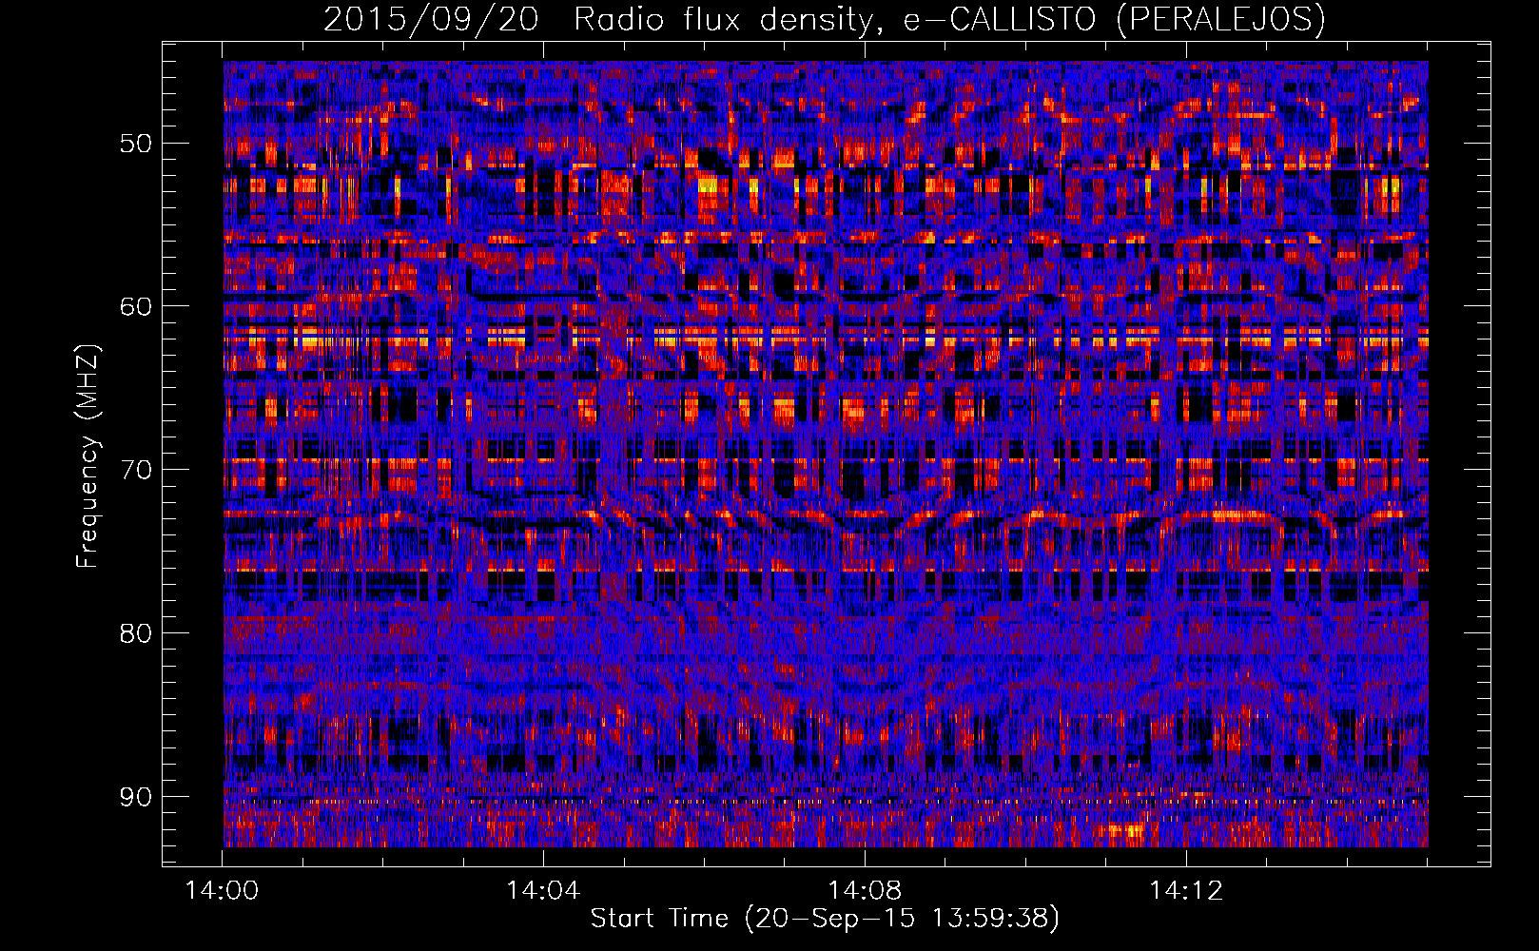Click the 70 frequency tick label

pos(135,470)
